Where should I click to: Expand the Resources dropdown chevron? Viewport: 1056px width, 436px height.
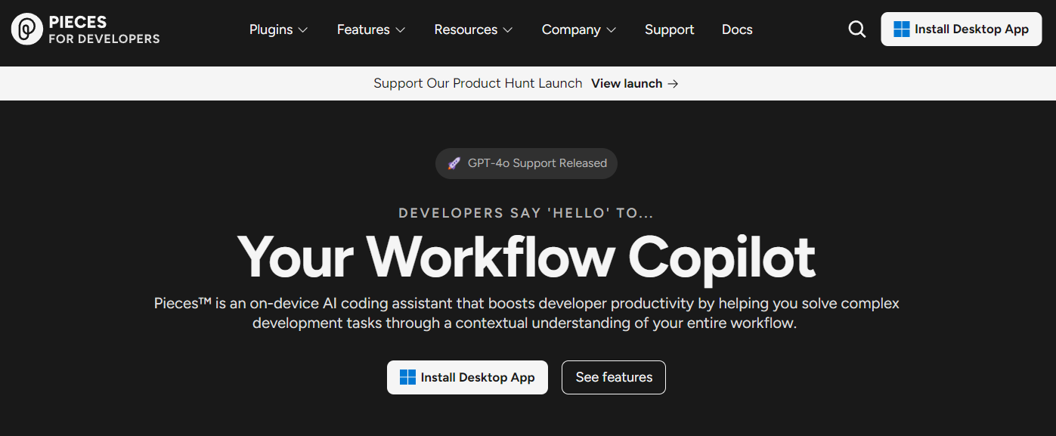(508, 30)
